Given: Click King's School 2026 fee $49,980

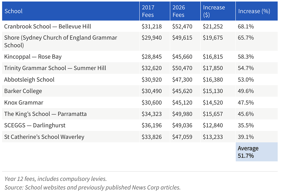Looking at the screenshot, I should (x=182, y=114).
